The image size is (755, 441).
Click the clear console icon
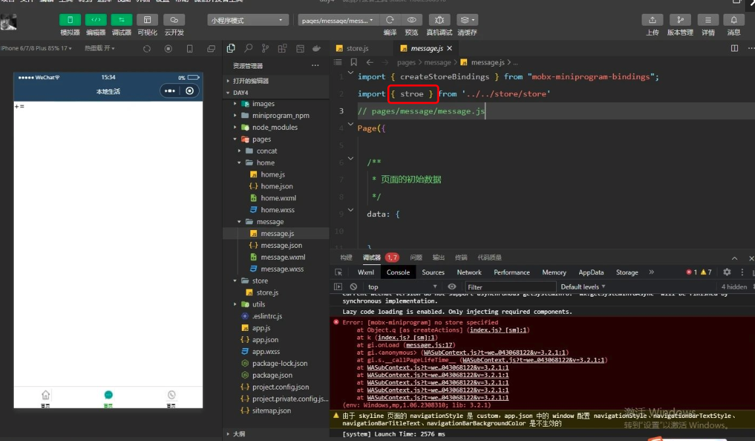(353, 286)
